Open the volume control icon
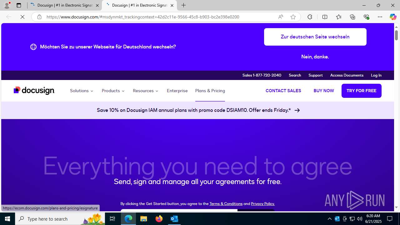The height and width of the screenshot is (225, 400). (360, 219)
